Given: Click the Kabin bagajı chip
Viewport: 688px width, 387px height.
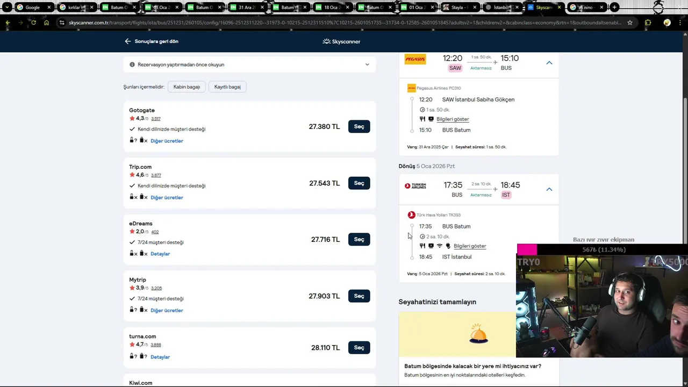Looking at the screenshot, I should 187,87.
